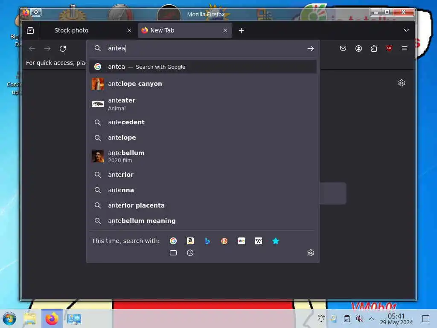Open the Firefox application menu
Viewport: 437px width, 328px height.
click(x=405, y=48)
